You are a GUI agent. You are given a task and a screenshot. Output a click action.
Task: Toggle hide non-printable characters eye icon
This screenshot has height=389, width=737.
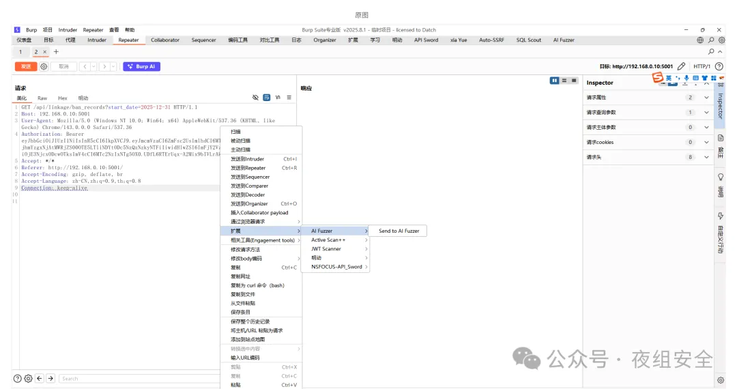[255, 97]
